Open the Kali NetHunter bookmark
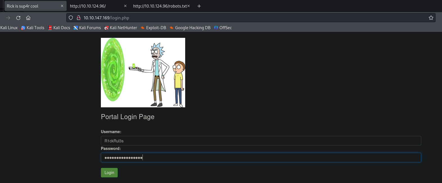The image size is (442, 183). tap(121, 28)
